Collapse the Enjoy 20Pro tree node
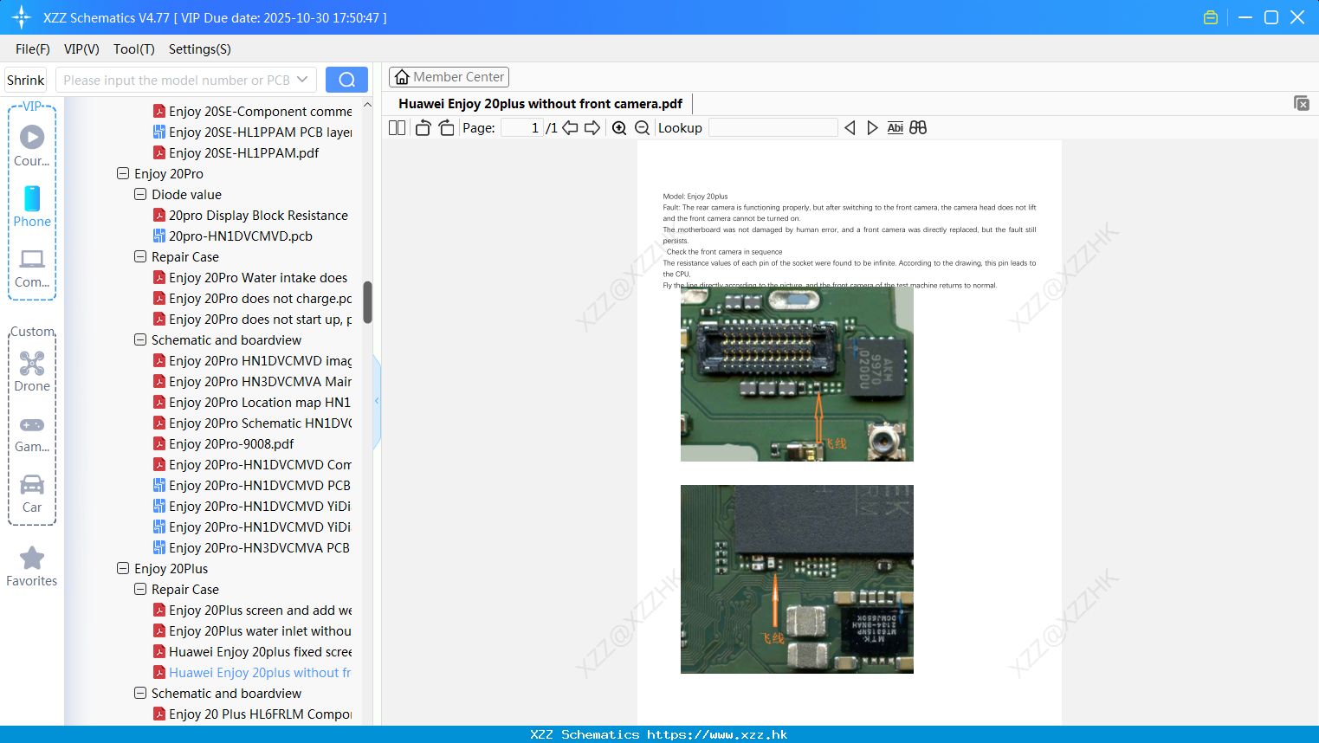 (x=123, y=173)
